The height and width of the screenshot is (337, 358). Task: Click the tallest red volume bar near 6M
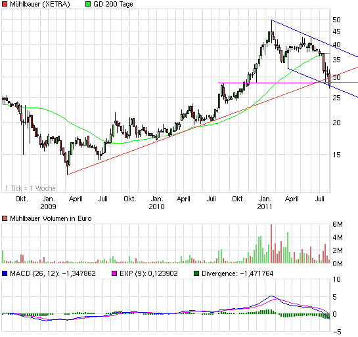click(x=271, y=244)
